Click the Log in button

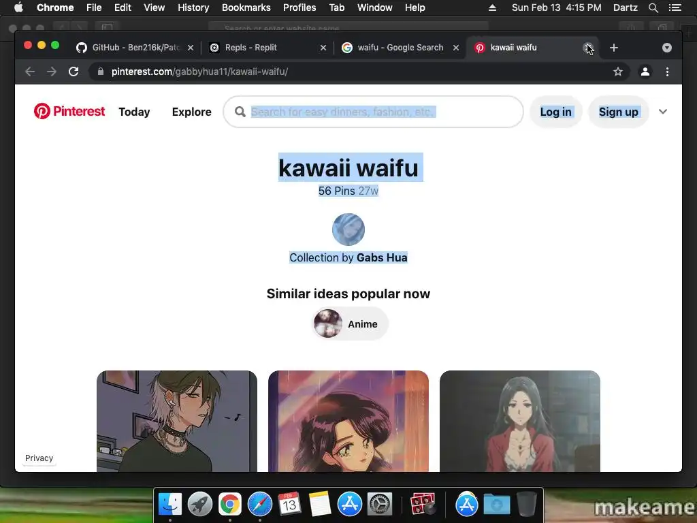click(x=555, y=112)
